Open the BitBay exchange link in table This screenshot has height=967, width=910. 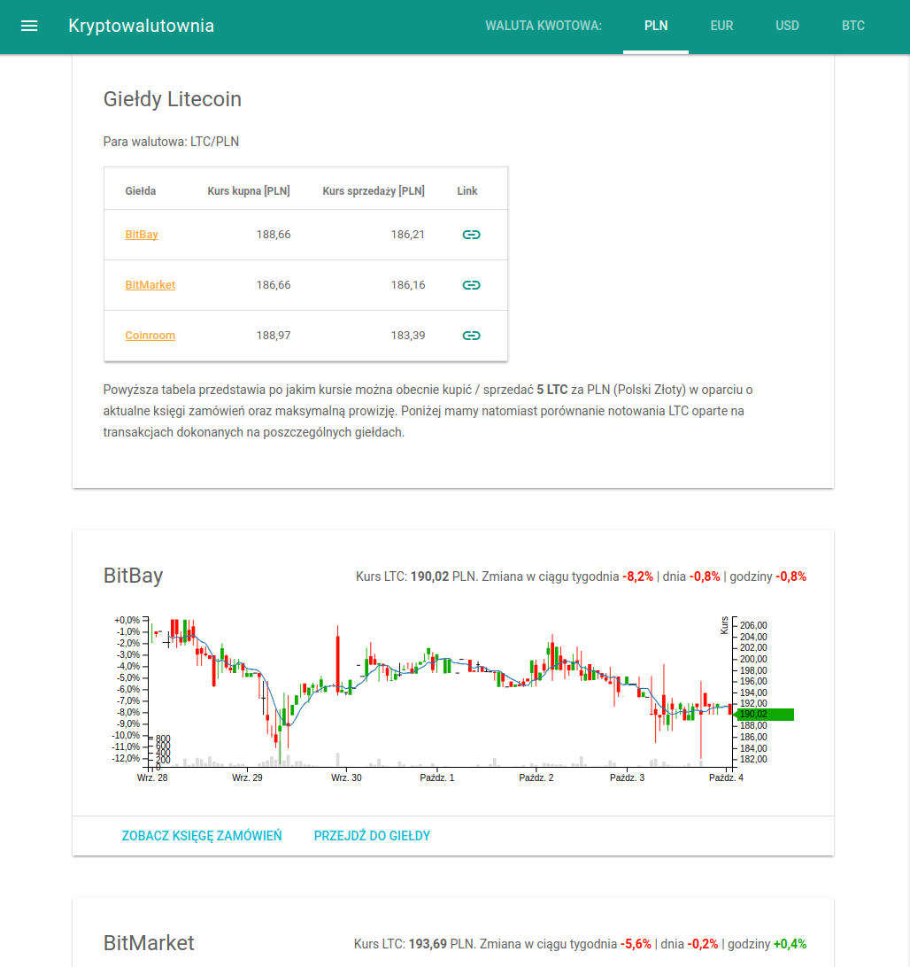(x=142, y=235)
